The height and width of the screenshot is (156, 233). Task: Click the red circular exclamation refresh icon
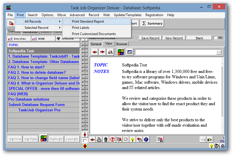[x=112, y=140]
